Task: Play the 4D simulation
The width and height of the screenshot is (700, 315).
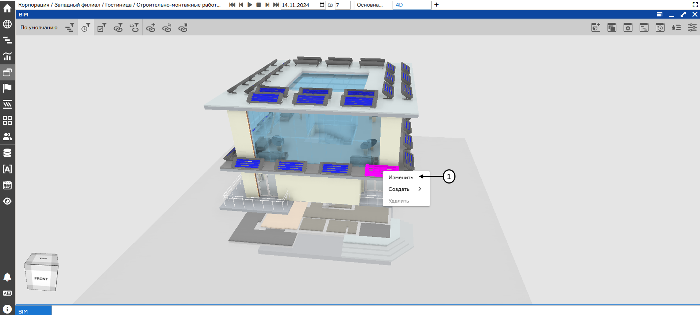Action: tap(250, 5)
